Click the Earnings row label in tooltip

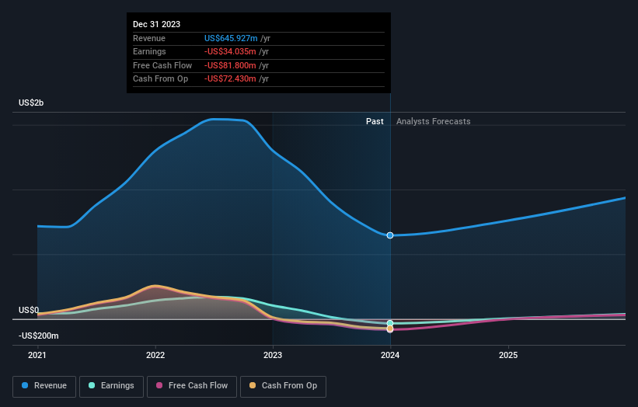149,51
